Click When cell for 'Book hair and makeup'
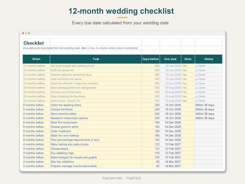The height and width of the screenshot is (184, 245). (x=36, y=136)
